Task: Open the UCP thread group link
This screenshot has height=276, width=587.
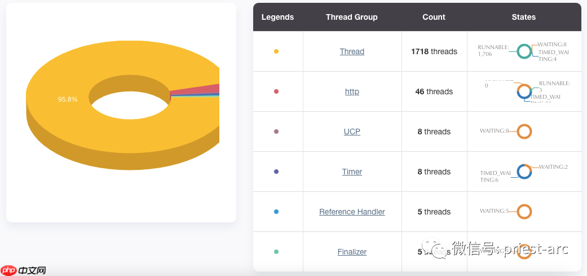Action: click(x=352, y=132)
